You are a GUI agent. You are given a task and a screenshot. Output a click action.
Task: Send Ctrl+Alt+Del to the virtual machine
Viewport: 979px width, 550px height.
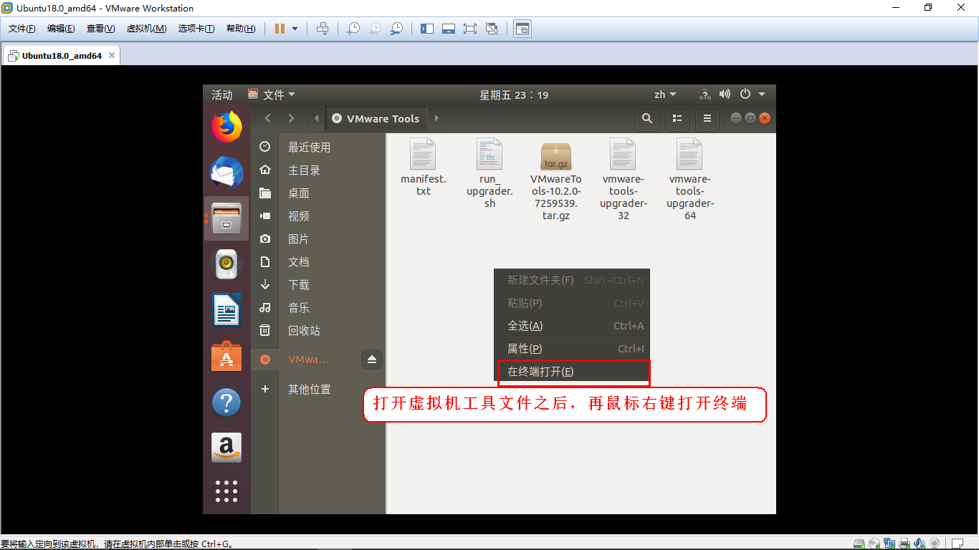pyautogui.click(x=323, y=29)
